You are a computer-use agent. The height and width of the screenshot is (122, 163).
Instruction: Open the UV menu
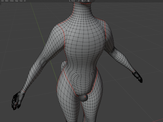(x=25, y=1)
